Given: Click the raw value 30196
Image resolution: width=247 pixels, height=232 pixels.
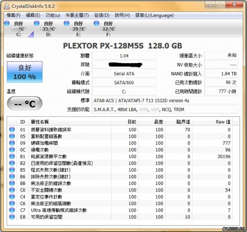Looking at the screenshot, I should tap(224, 157).
